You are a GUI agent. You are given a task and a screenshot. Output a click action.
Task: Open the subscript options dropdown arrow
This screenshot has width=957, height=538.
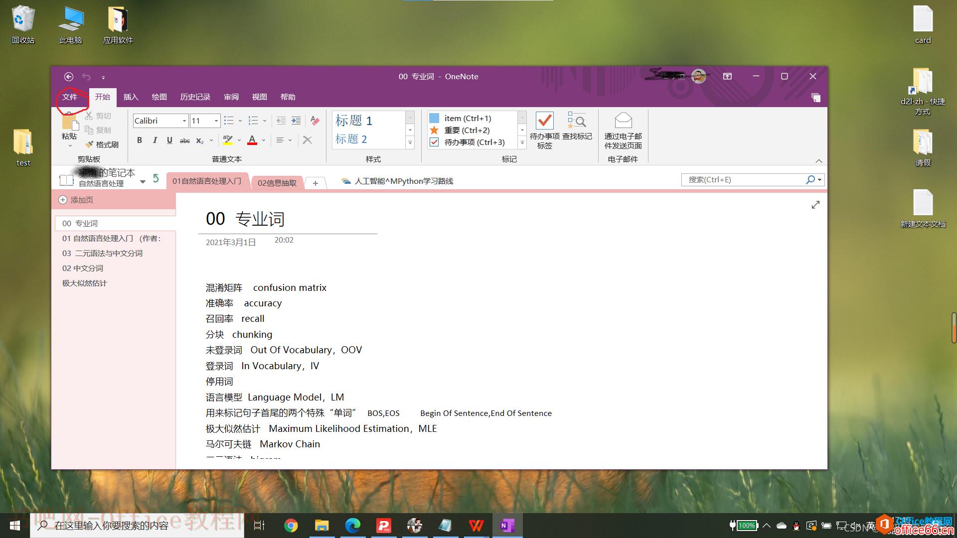point(211,140)
